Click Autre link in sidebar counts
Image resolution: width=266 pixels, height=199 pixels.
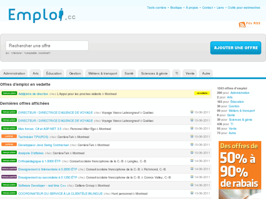(x=232, y=133)
